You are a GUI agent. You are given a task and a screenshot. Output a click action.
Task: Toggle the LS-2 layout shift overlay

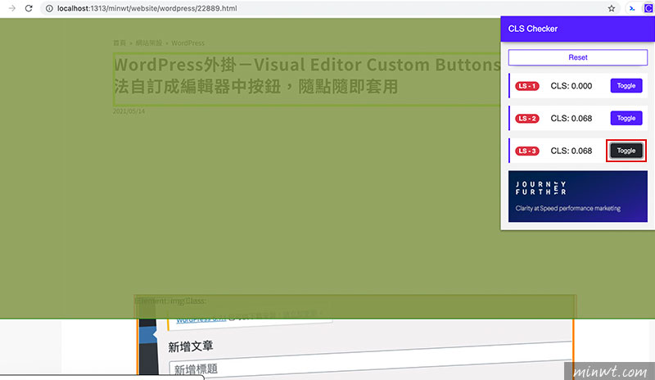626,118
